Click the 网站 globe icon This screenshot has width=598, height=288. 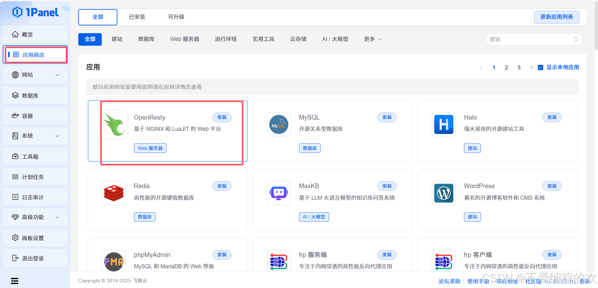(15, 75)
